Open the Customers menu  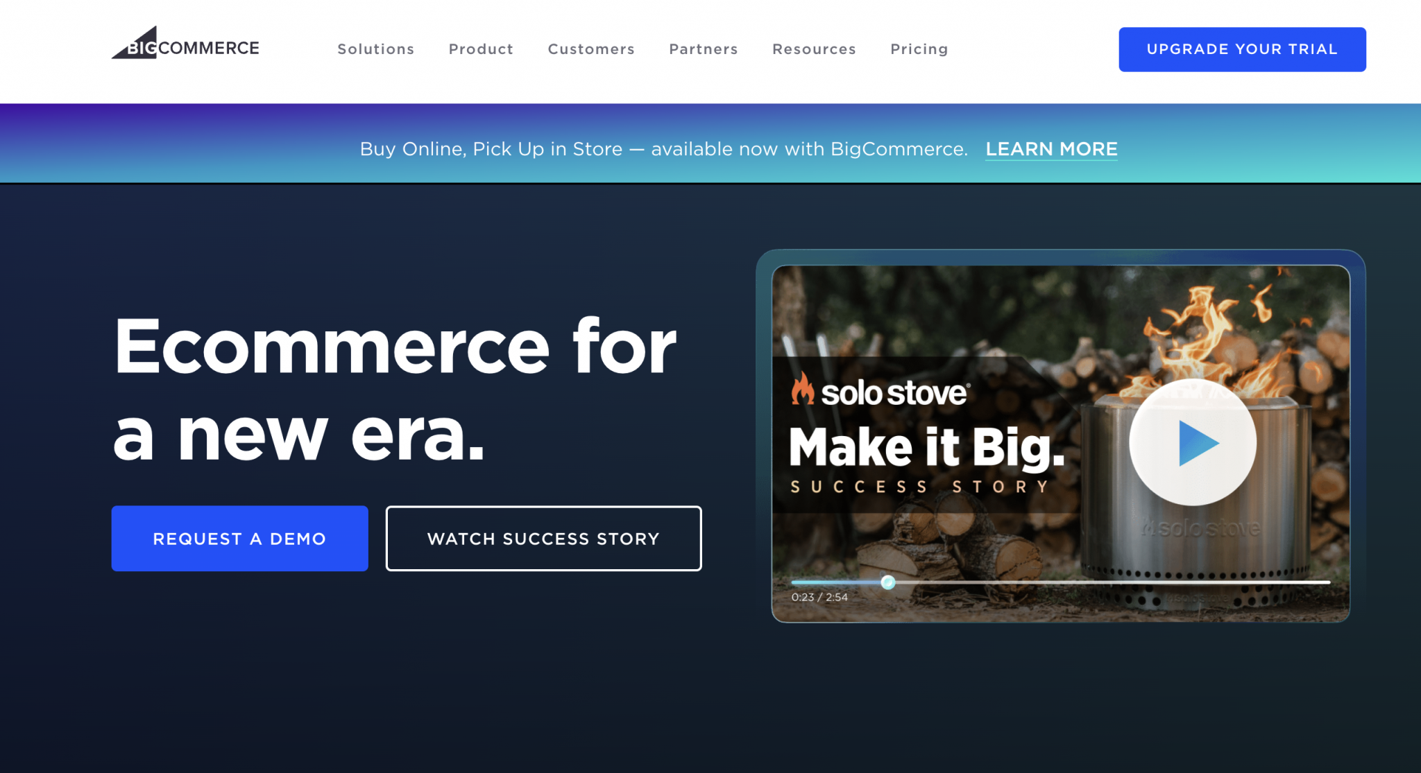(591, 49)
